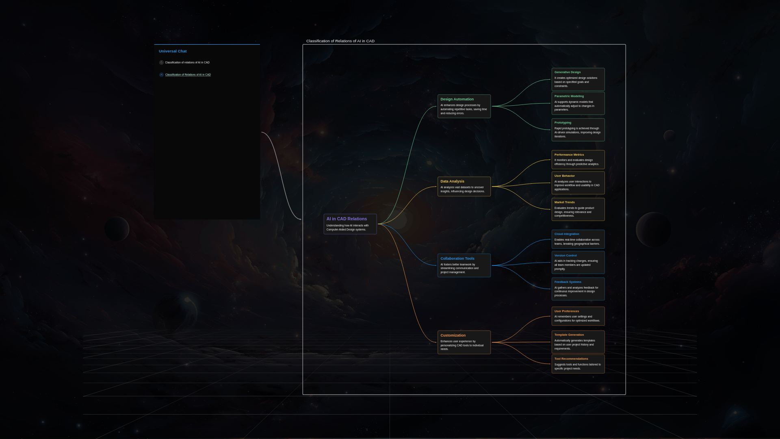Click the G user avatar icon in chat
780x439 pixels.
(161, 63)
